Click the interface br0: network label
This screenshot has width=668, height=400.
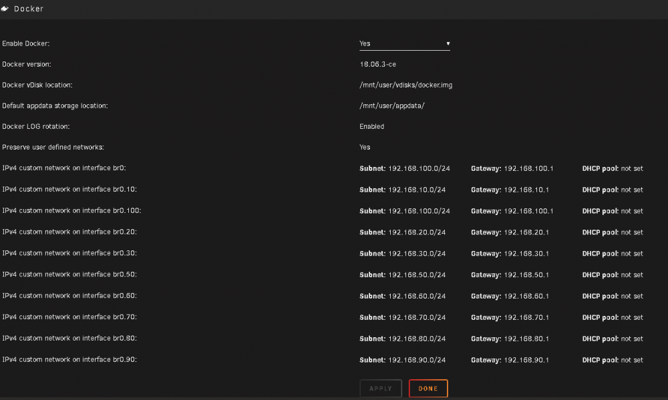tap(64, 168)
